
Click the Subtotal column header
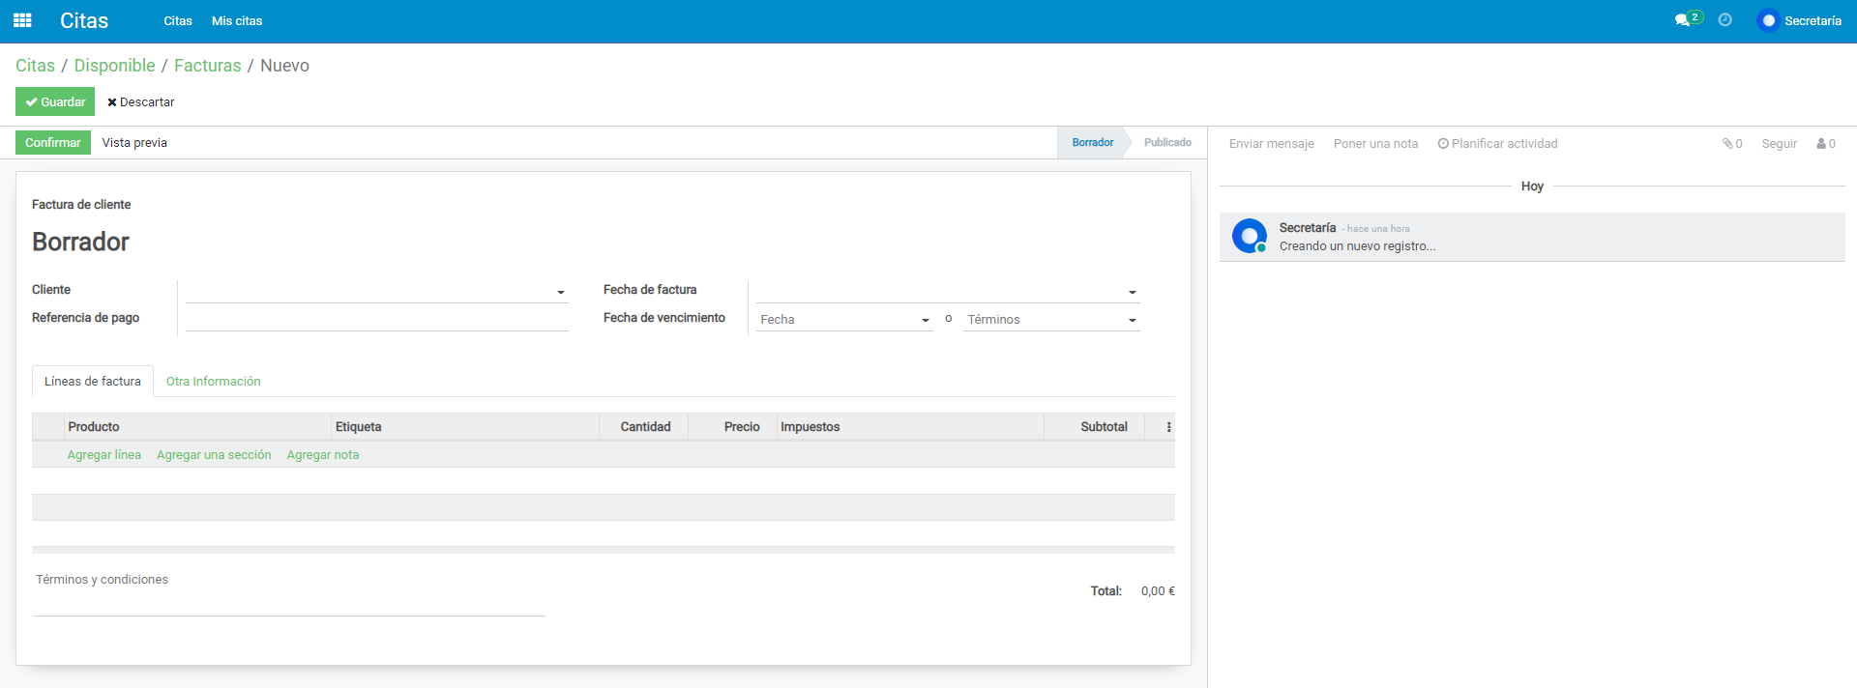pos(1094,427)
